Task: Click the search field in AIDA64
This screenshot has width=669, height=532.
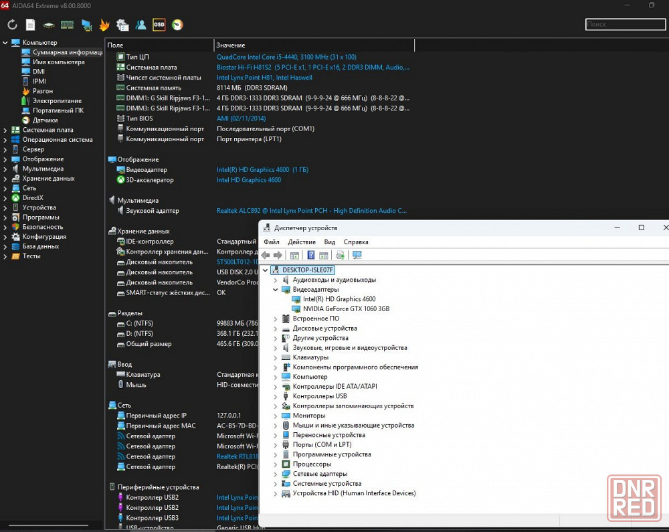Action: coord(625,24)
